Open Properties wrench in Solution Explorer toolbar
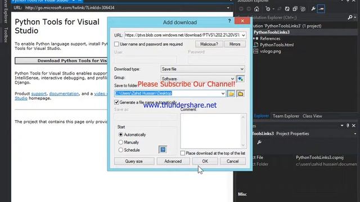 (313, 9)
